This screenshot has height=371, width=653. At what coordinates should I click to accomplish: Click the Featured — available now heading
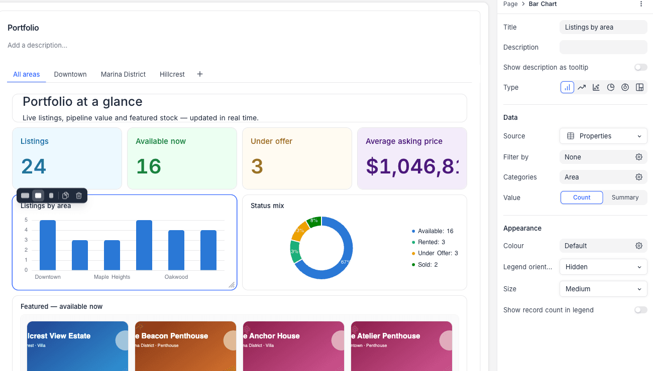(x=61, y=306)
